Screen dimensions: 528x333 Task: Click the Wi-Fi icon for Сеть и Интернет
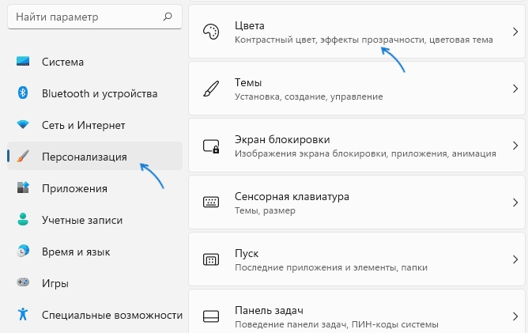(x=23, y=125)
